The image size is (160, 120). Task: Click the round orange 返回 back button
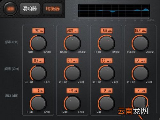pos(11,9)
